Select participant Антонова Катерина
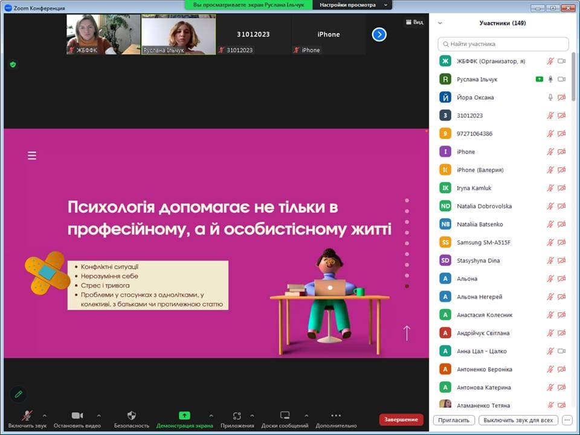580x435 pixels. (x=503, y=387)
